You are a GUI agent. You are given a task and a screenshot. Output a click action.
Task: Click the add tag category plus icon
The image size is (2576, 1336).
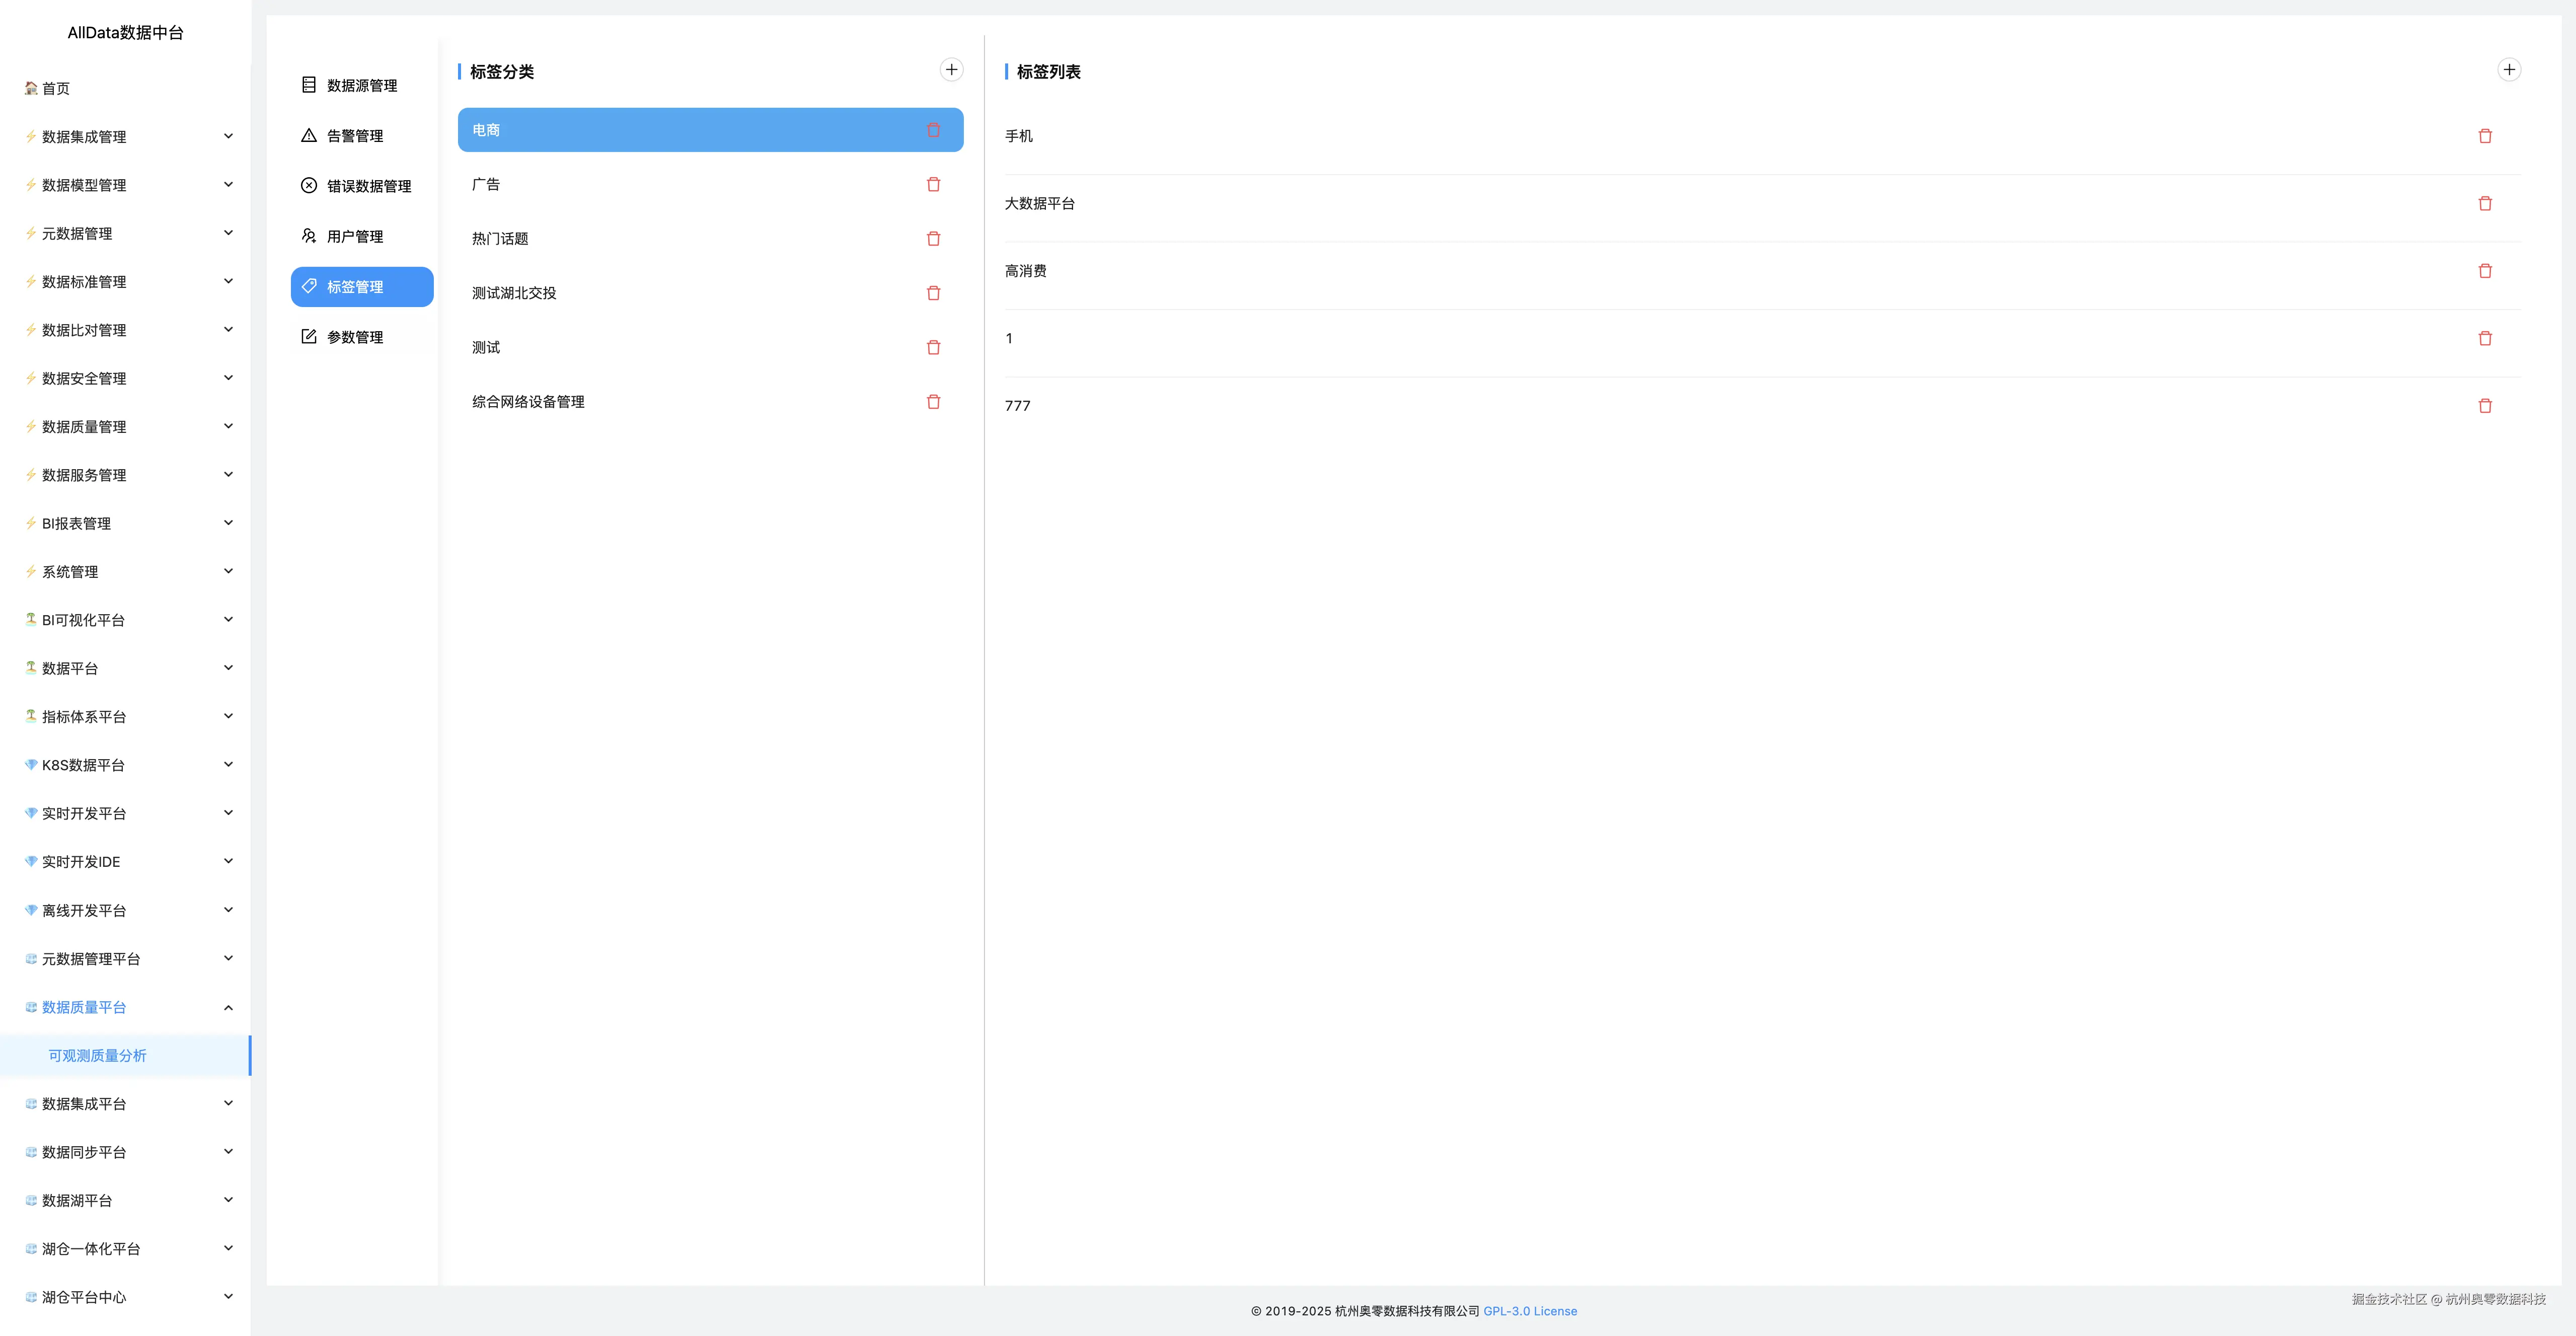pyautogui.click(x=951, y=70)
